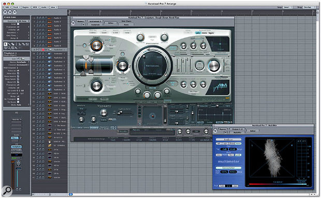Click the third round button above the MIDI Thru box
The height and width of the screenshot is (198, 321).
[14, 12]
